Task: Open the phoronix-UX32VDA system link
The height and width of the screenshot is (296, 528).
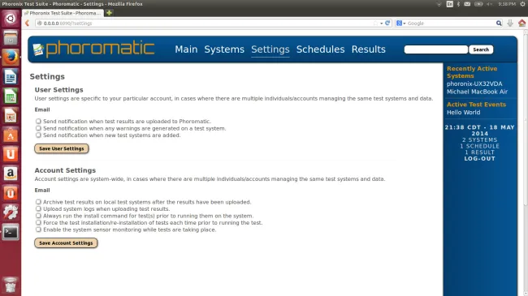Action: point(474,84)
